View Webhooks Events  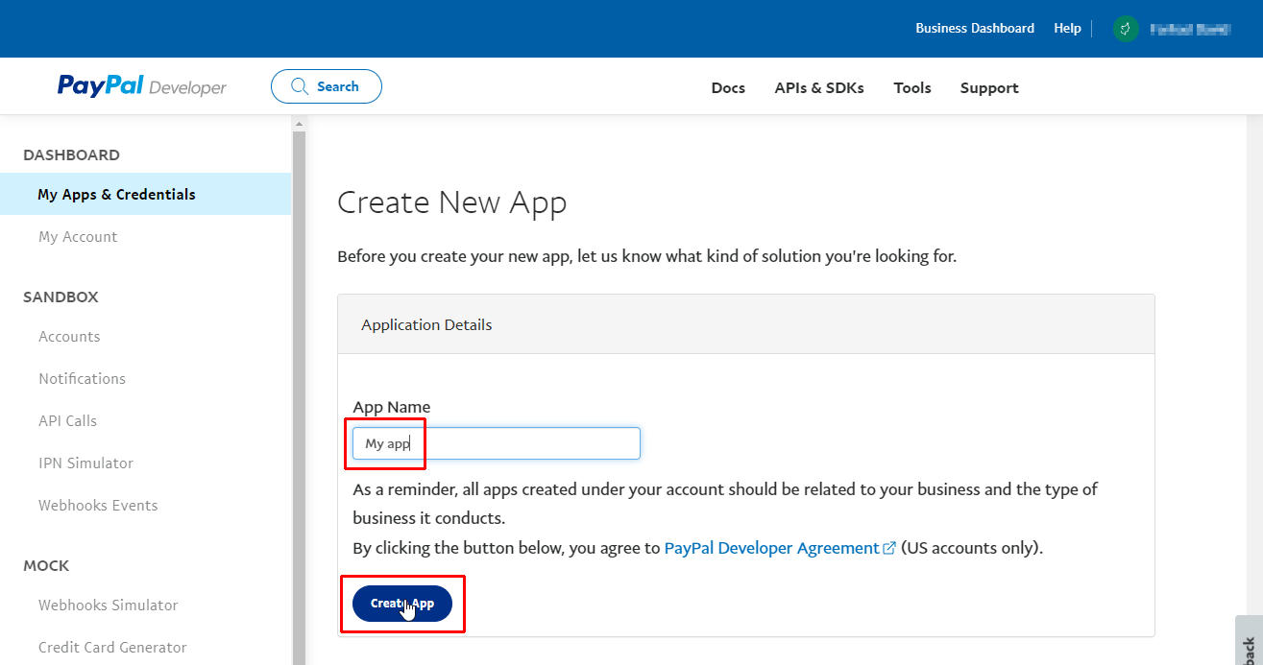[x=98, y=506]
